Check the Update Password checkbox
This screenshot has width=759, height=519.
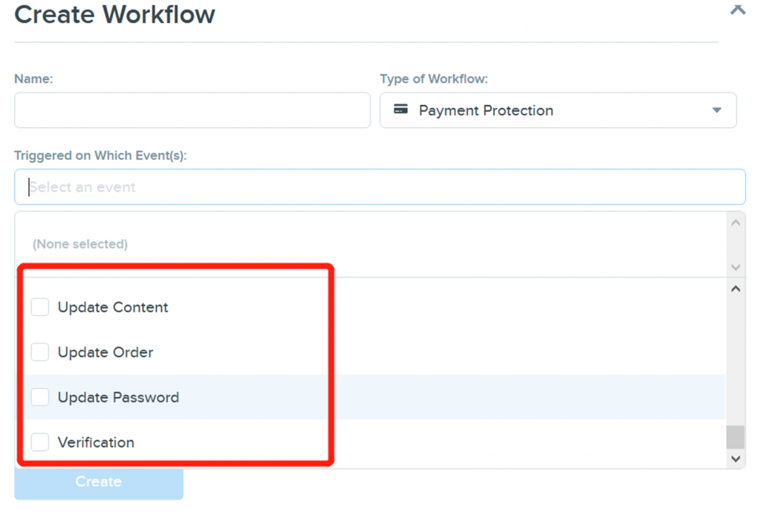40,397
